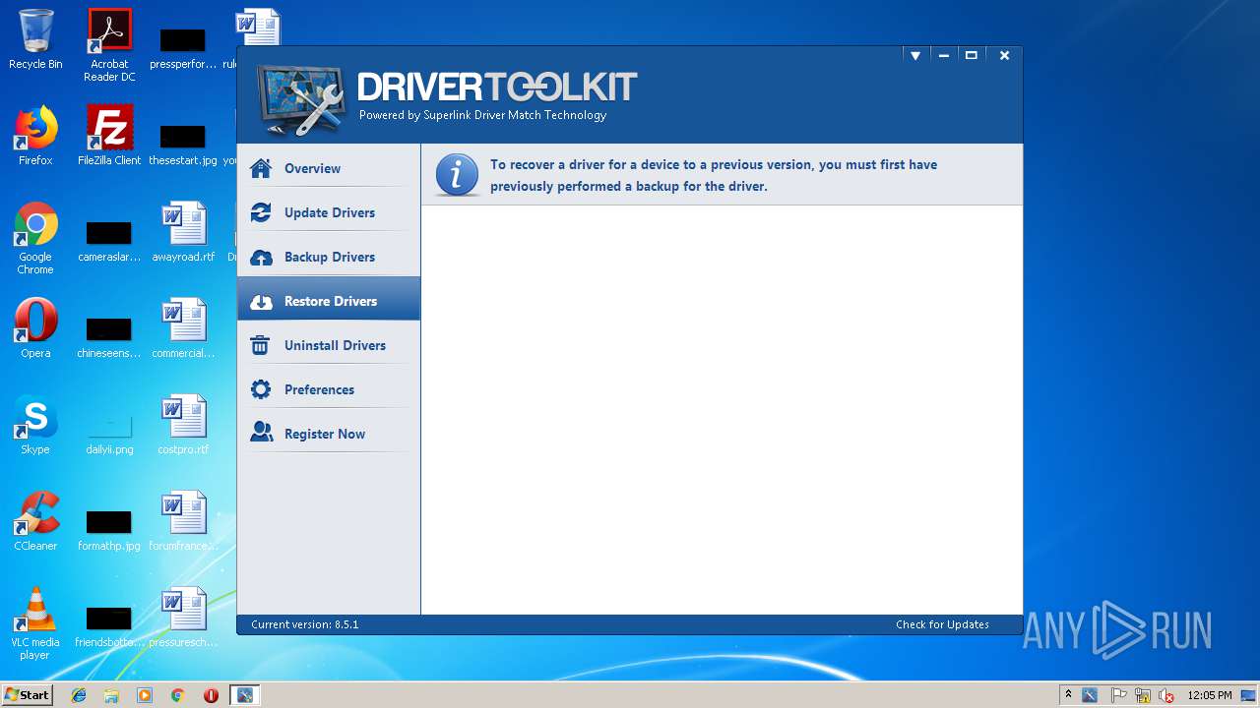Click Driver Toolkit taskbar button

coord(244,695)
